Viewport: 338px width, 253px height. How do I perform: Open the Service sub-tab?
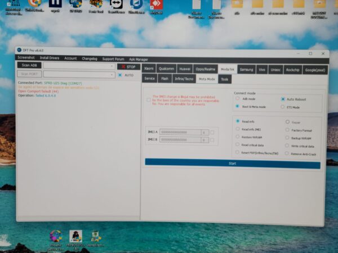click(149, 78)
